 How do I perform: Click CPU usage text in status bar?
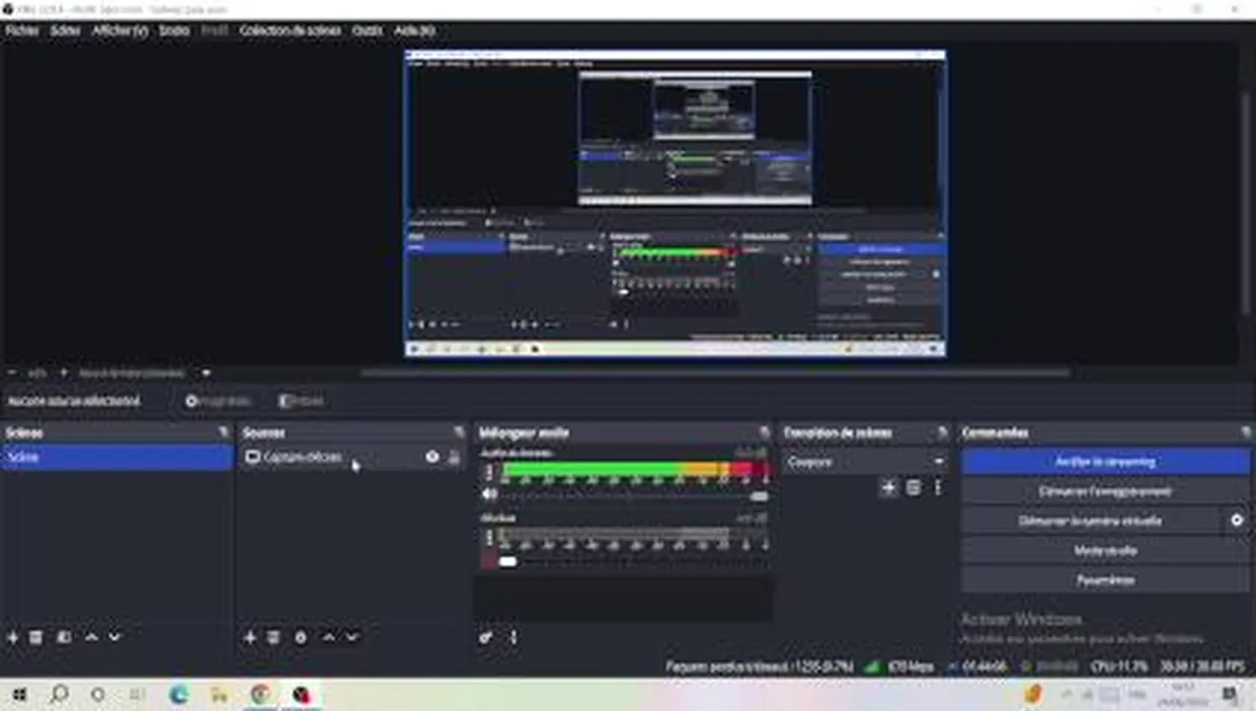(1119, 667)
